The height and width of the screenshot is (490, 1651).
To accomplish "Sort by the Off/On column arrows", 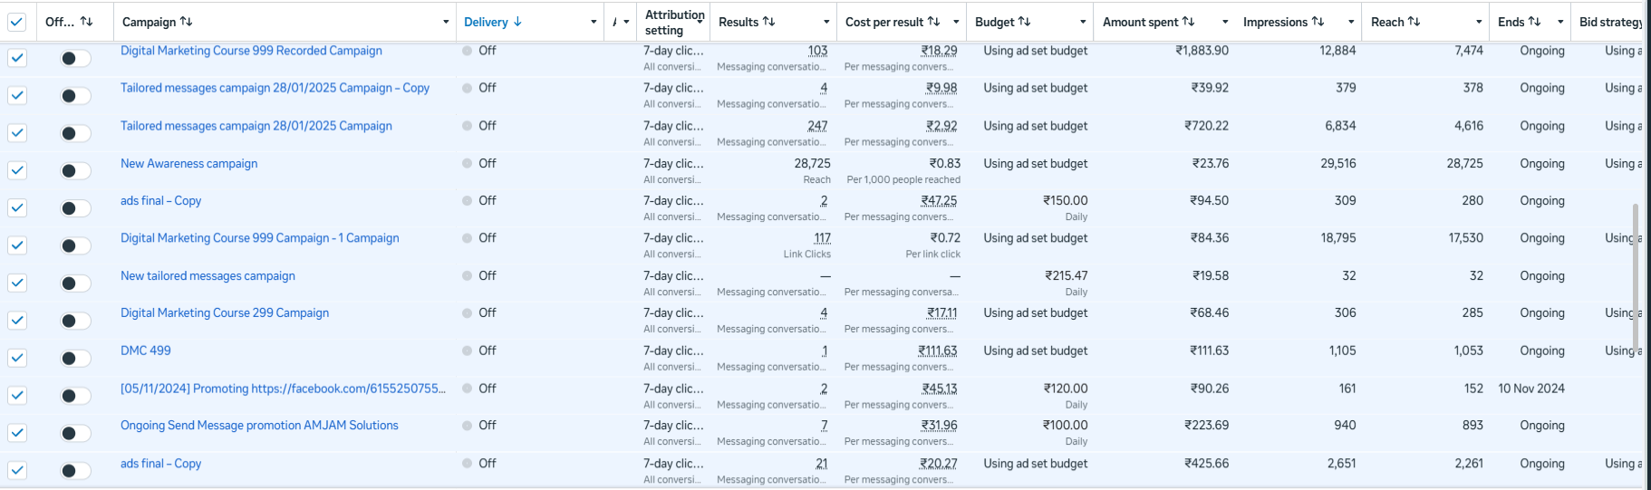I will 87,22.
